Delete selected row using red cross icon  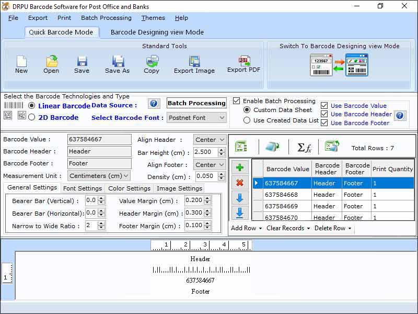[x=240, y=182]
